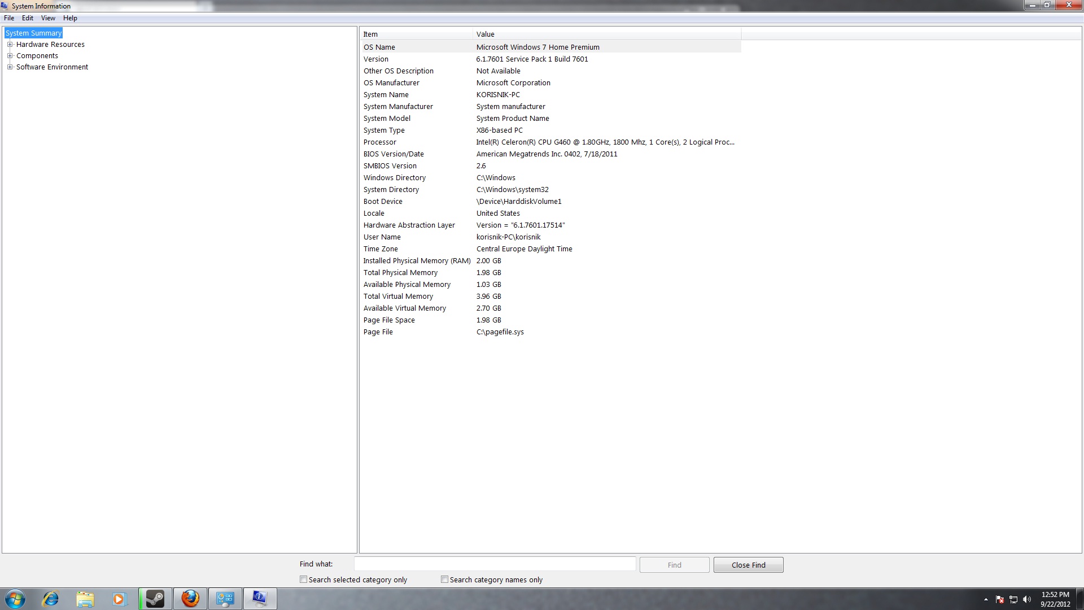Sort by the Value column header

pos(607,34)
